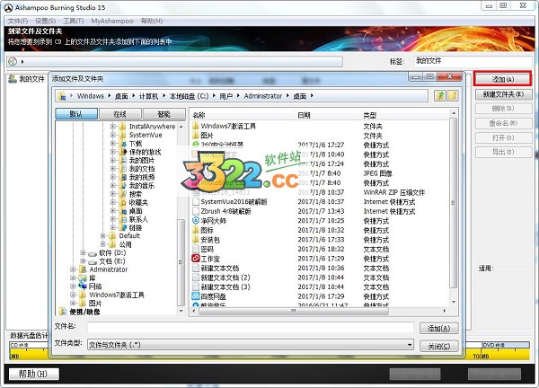Open the MyAshampoo menu
This screenshot has height=388, width=539.
pyautogui.click(x=112, y=21)
